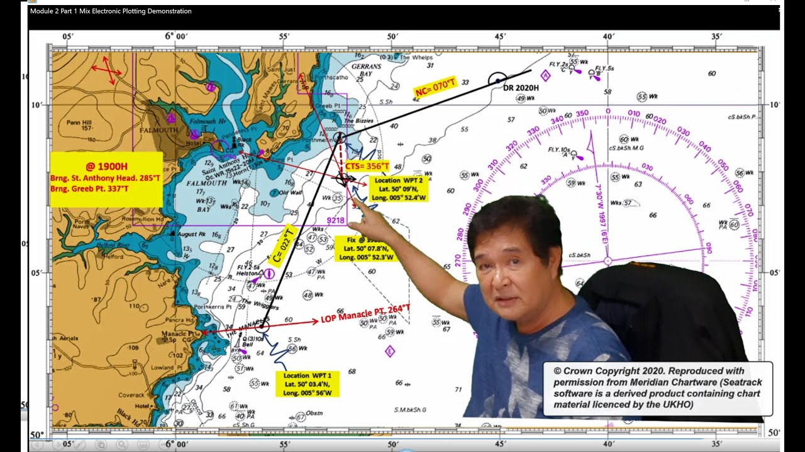Click the @ 1900H heading
The height and width of the screenshot is (452, 805).
coord(106,166)
